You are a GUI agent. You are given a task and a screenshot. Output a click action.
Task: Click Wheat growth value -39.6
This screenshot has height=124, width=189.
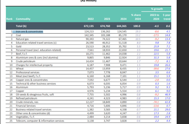[156, 69]
